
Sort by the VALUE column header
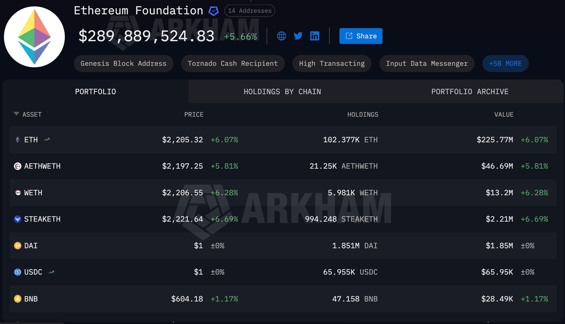click(x=504, y=114)
